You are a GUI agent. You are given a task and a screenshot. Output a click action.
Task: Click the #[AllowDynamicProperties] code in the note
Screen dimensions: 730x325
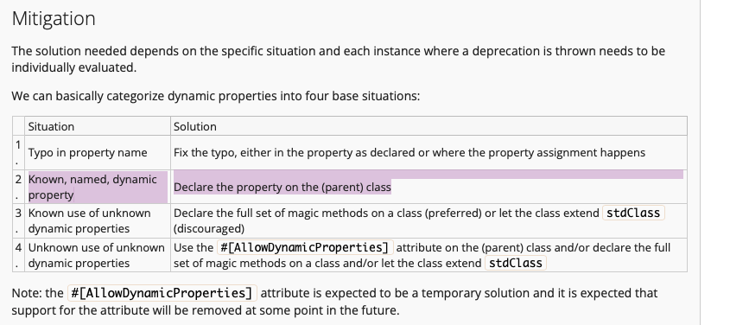tap(162, 293)
